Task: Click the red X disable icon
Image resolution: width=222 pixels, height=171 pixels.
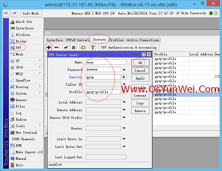Action: (x=74, y=47)
